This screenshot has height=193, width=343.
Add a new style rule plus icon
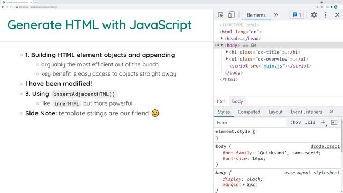click(x=323, y=122)
